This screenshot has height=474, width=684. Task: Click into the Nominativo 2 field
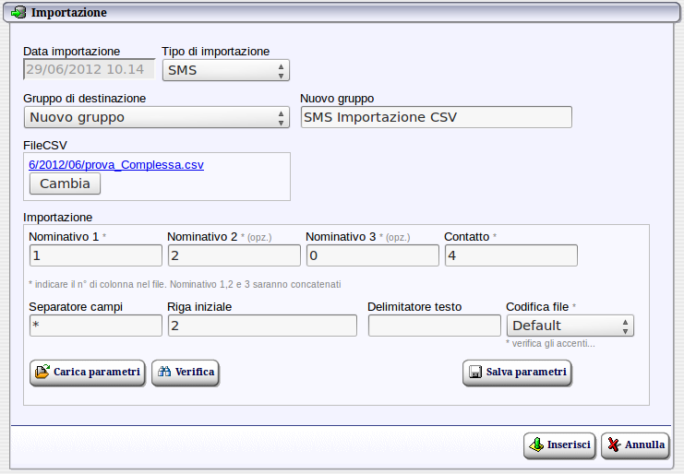click(234, 255)
